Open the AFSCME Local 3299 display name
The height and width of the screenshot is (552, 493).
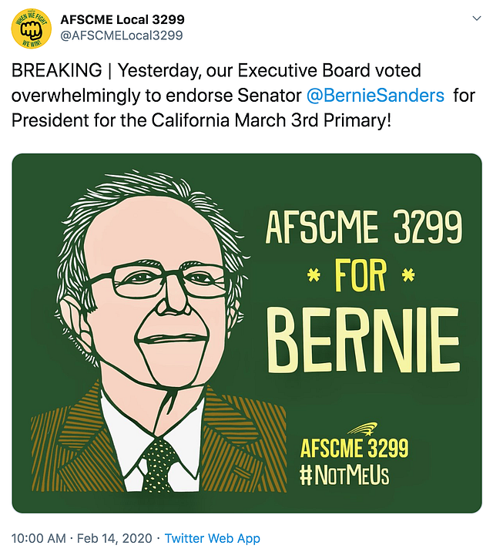(x=122, y=19)
